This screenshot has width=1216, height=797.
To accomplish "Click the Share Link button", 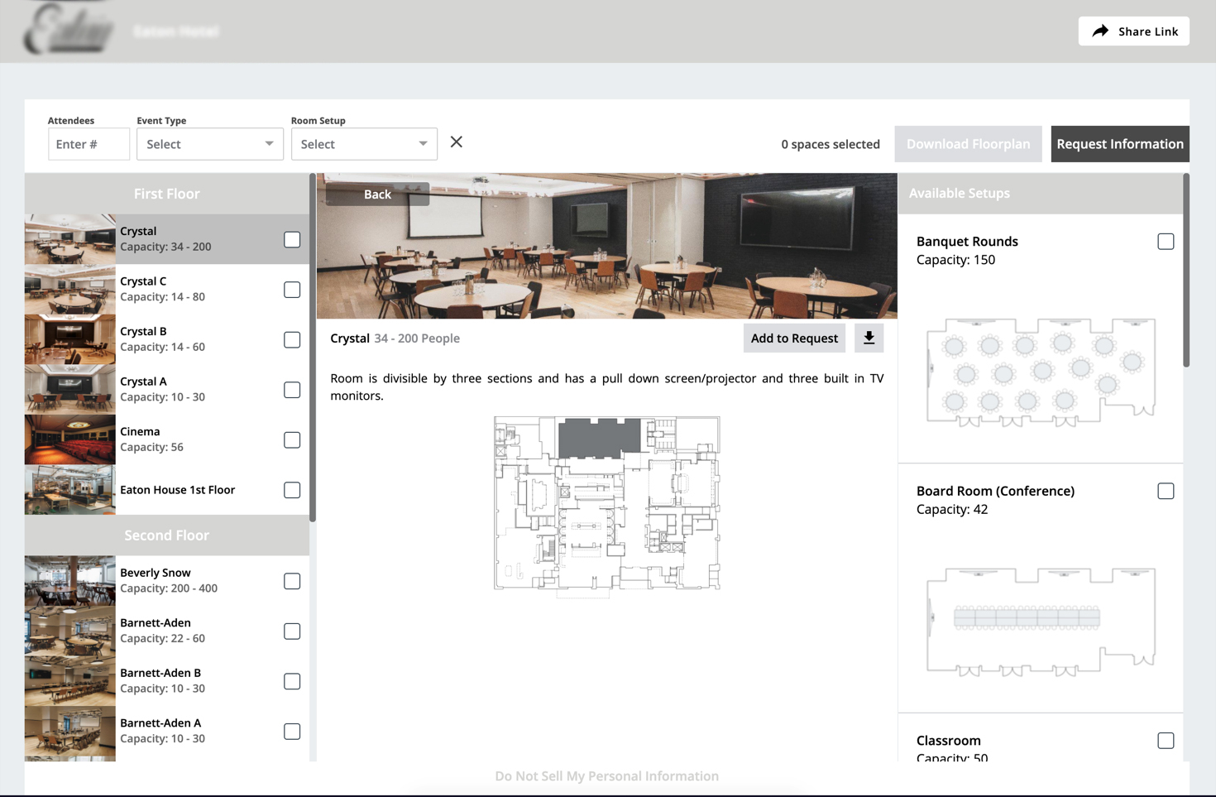I will coord(1134,31).
